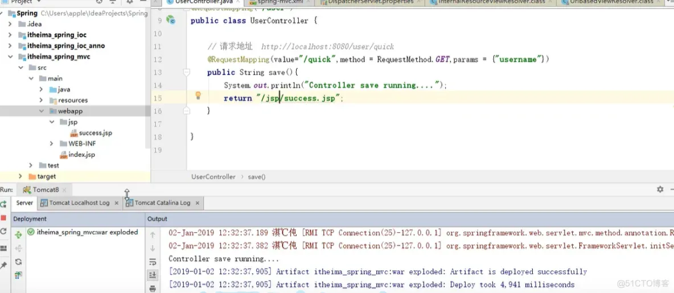Click the greyed Undeploy icon in Deployment toolbar
The height and width of the screenshot is (293, 674).
click(18, 248)
